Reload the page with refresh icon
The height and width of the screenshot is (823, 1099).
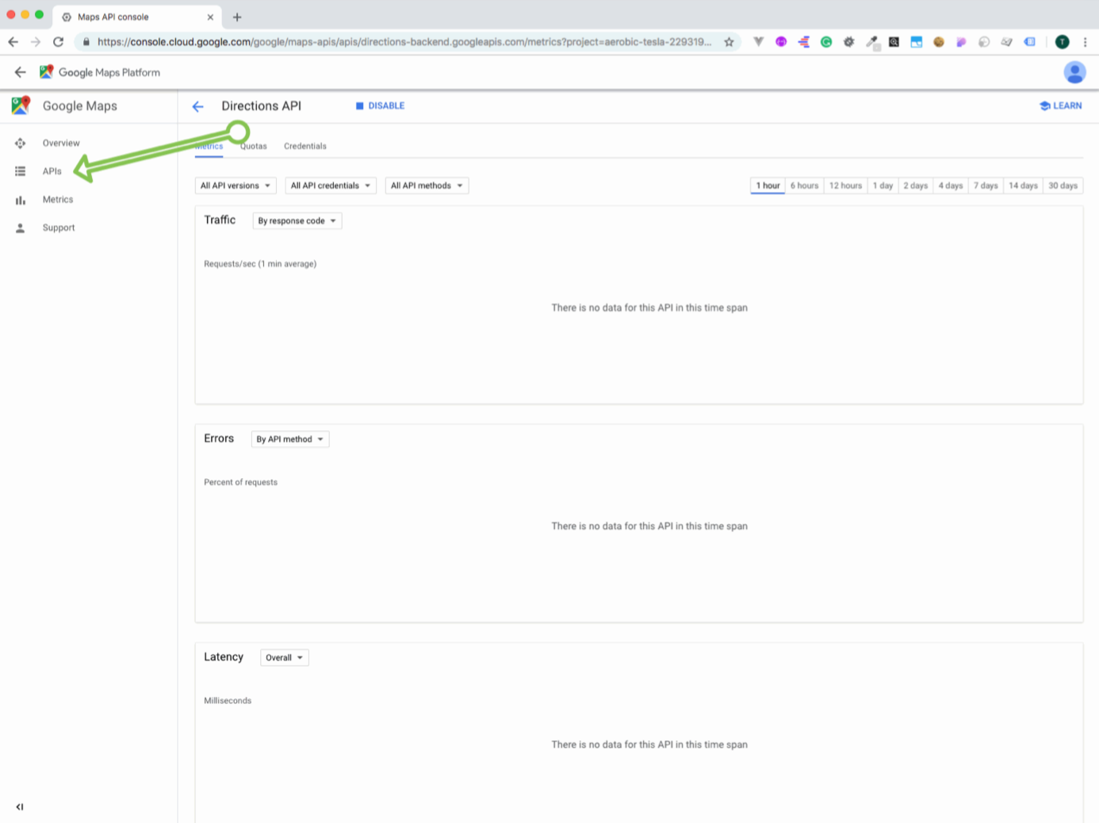pos(58,42)
